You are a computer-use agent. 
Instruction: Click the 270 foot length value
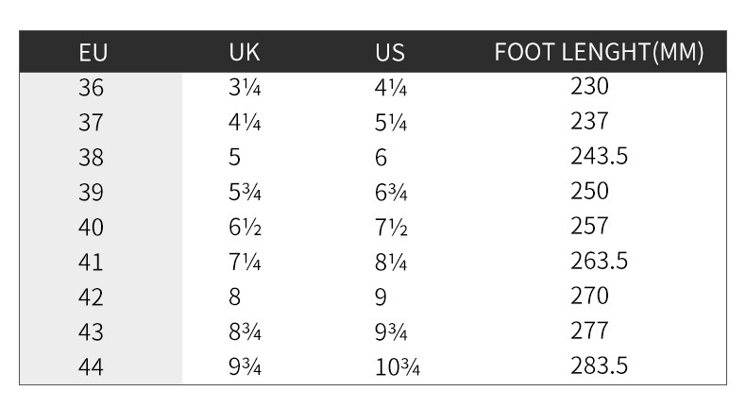coord(589,296)
